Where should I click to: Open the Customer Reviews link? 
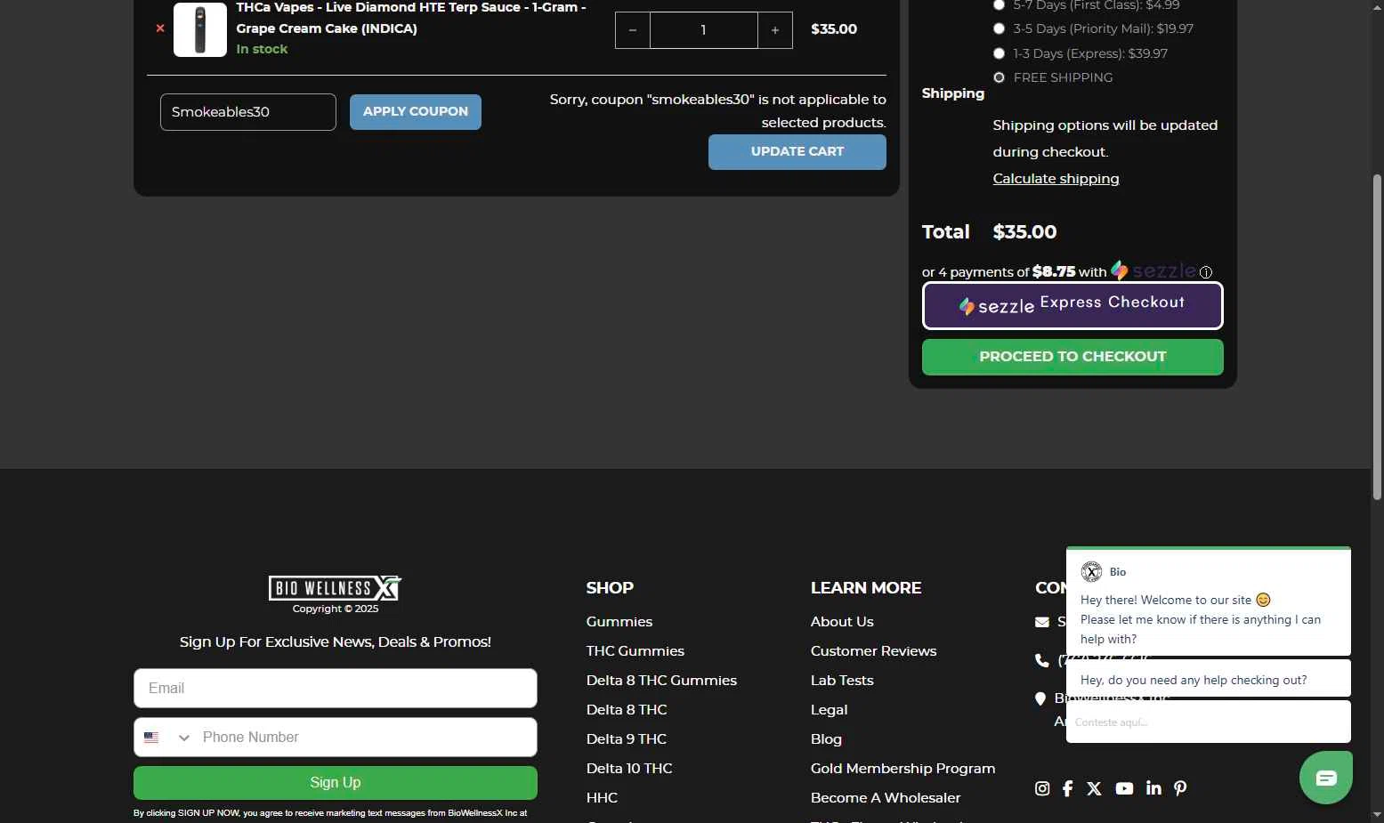tap(873, 651)
